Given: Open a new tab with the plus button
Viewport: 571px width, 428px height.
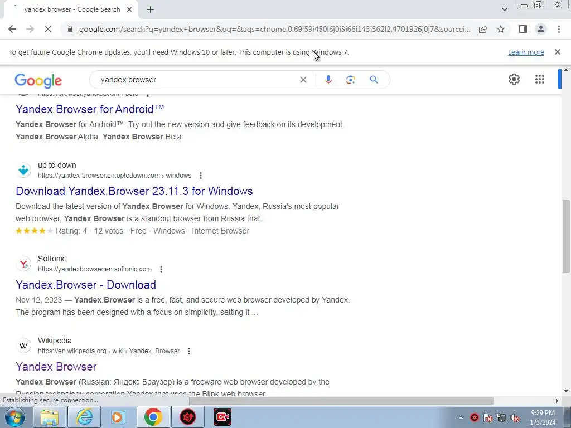Looking at the screenshot, I should click(151, 10).
